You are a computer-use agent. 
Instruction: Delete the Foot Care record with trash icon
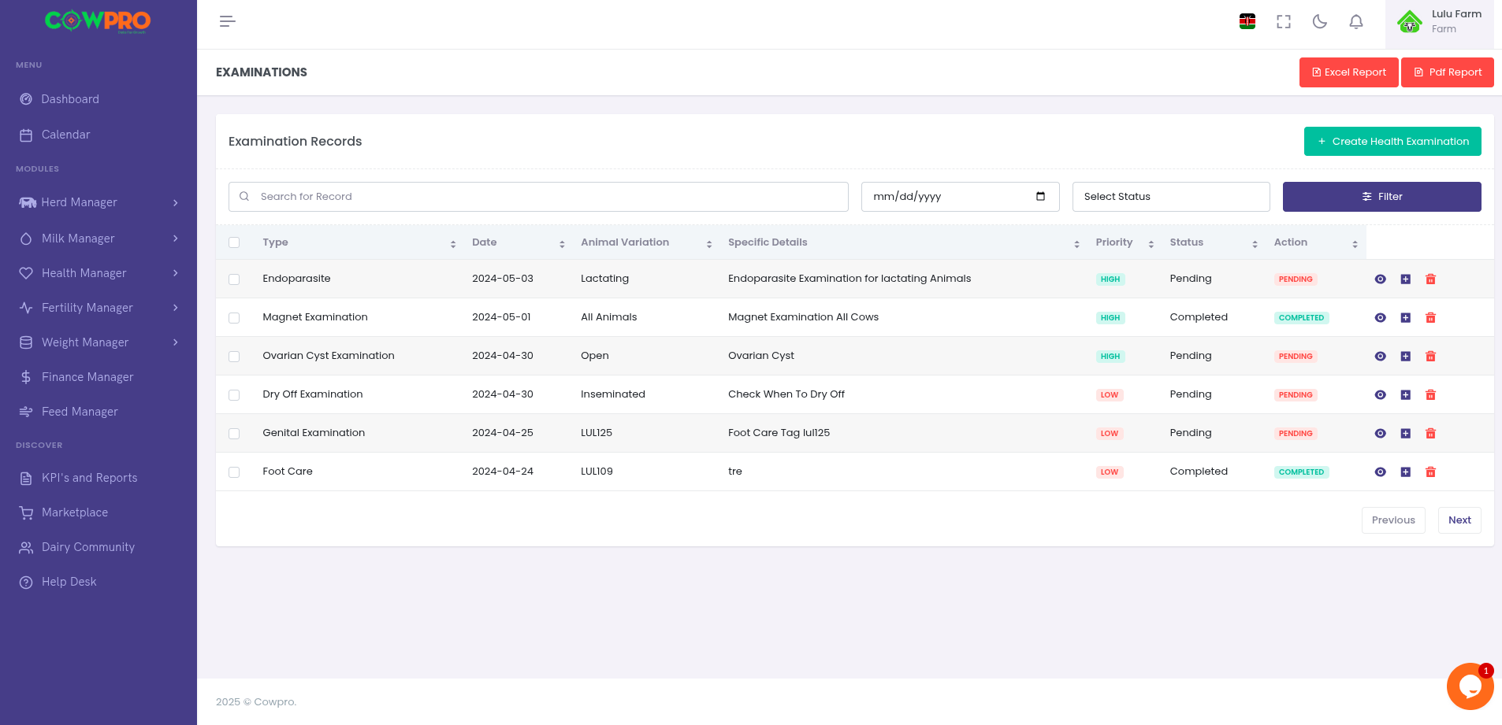(x=1431, y=472)
